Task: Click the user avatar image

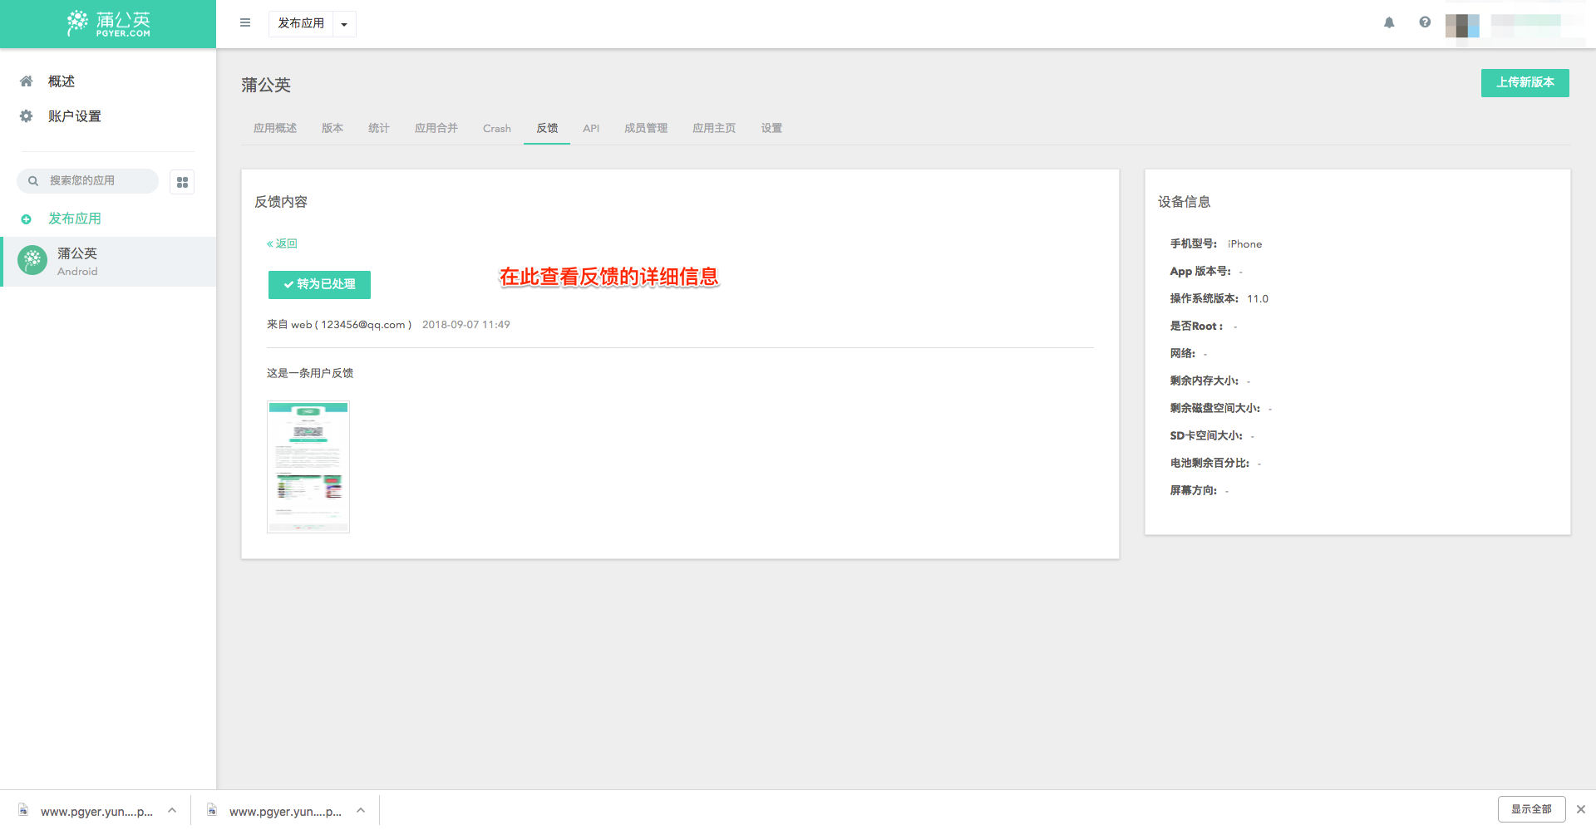Action: tap(1462, 26)
